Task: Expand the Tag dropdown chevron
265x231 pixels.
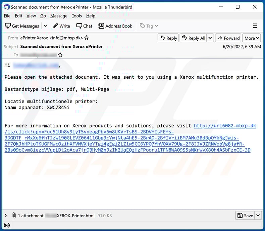Action: [157, 26]
